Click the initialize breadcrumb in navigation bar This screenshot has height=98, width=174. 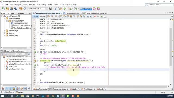coord(74,89)
